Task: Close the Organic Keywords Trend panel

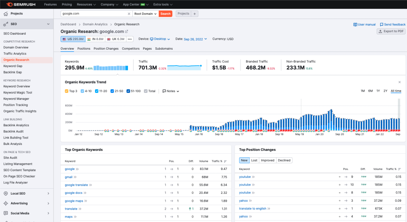Action: pyautogui.click(x=399, y=82)
